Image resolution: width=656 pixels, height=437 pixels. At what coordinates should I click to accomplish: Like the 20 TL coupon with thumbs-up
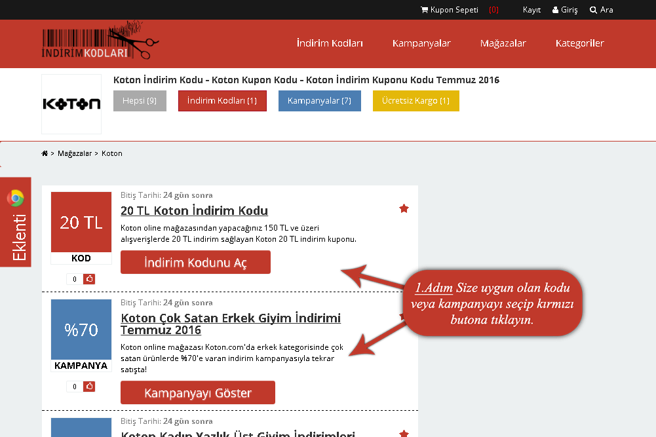[x=89, y=279]
